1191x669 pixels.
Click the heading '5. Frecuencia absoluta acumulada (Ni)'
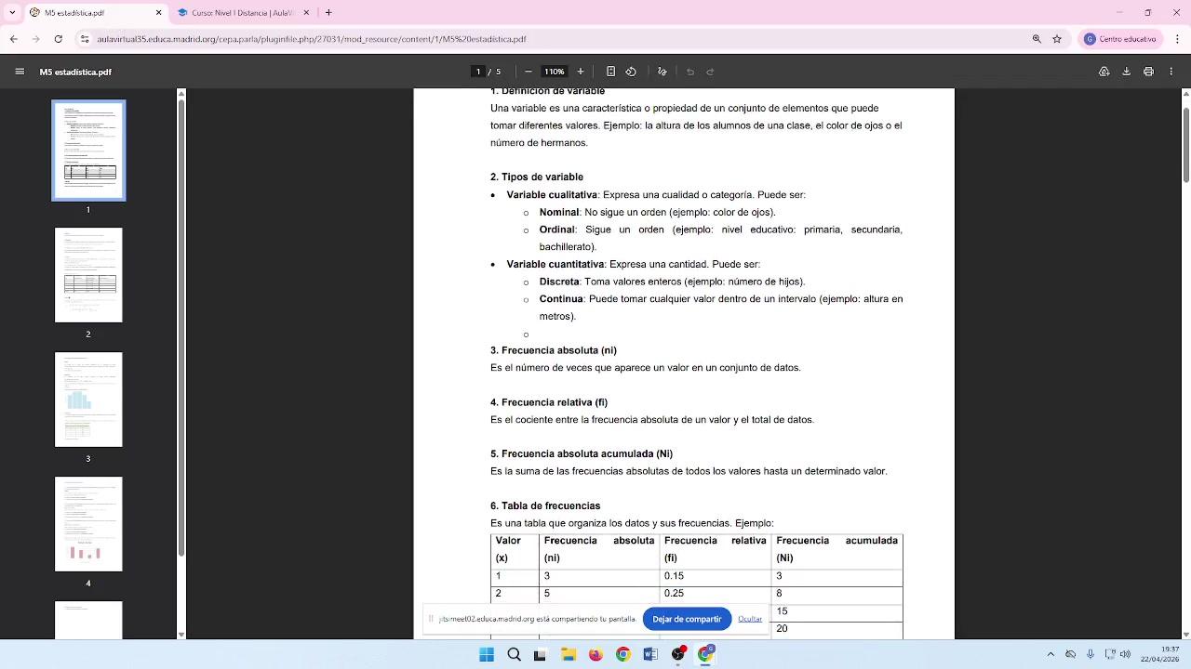pos(582,453)
